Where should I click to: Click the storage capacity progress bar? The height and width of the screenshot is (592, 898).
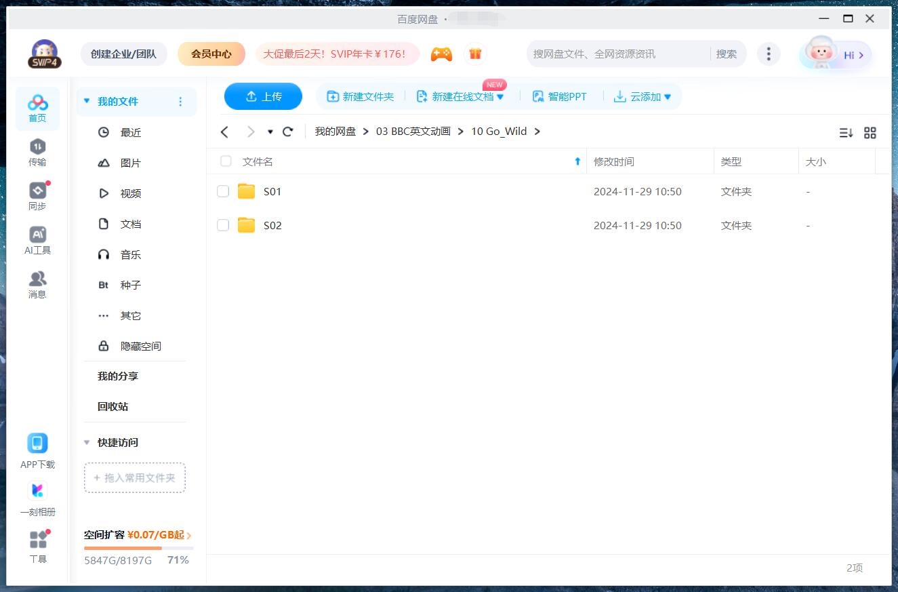[136, 549]
